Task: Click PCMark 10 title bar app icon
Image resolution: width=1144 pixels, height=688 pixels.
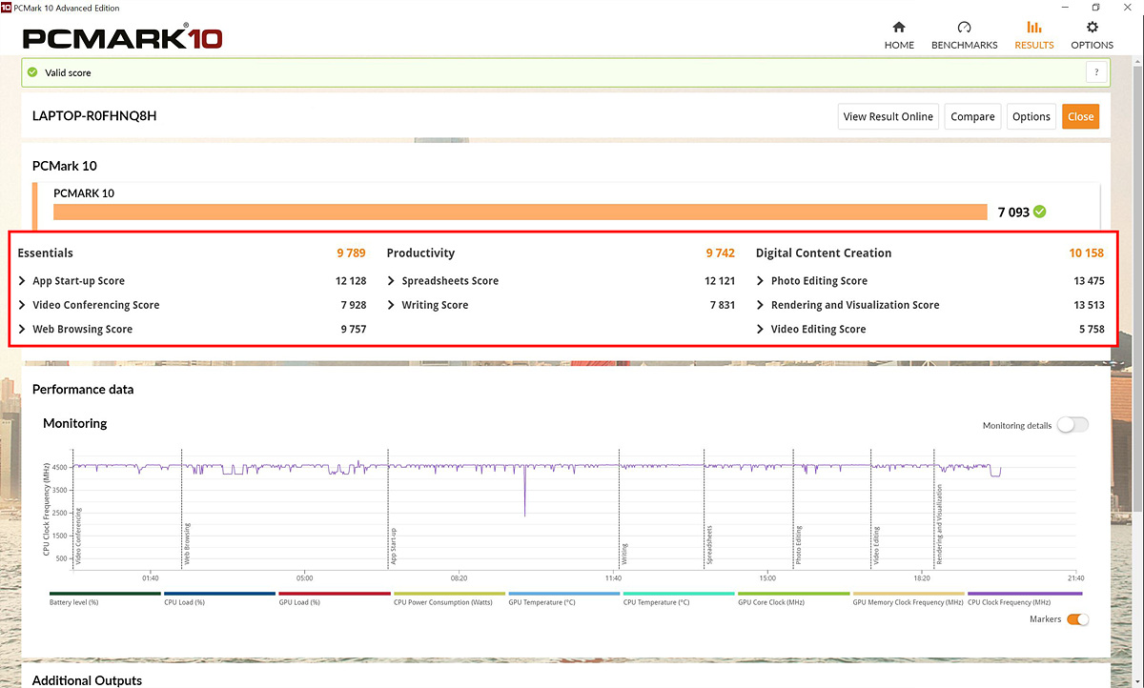Action: point(7,8)
